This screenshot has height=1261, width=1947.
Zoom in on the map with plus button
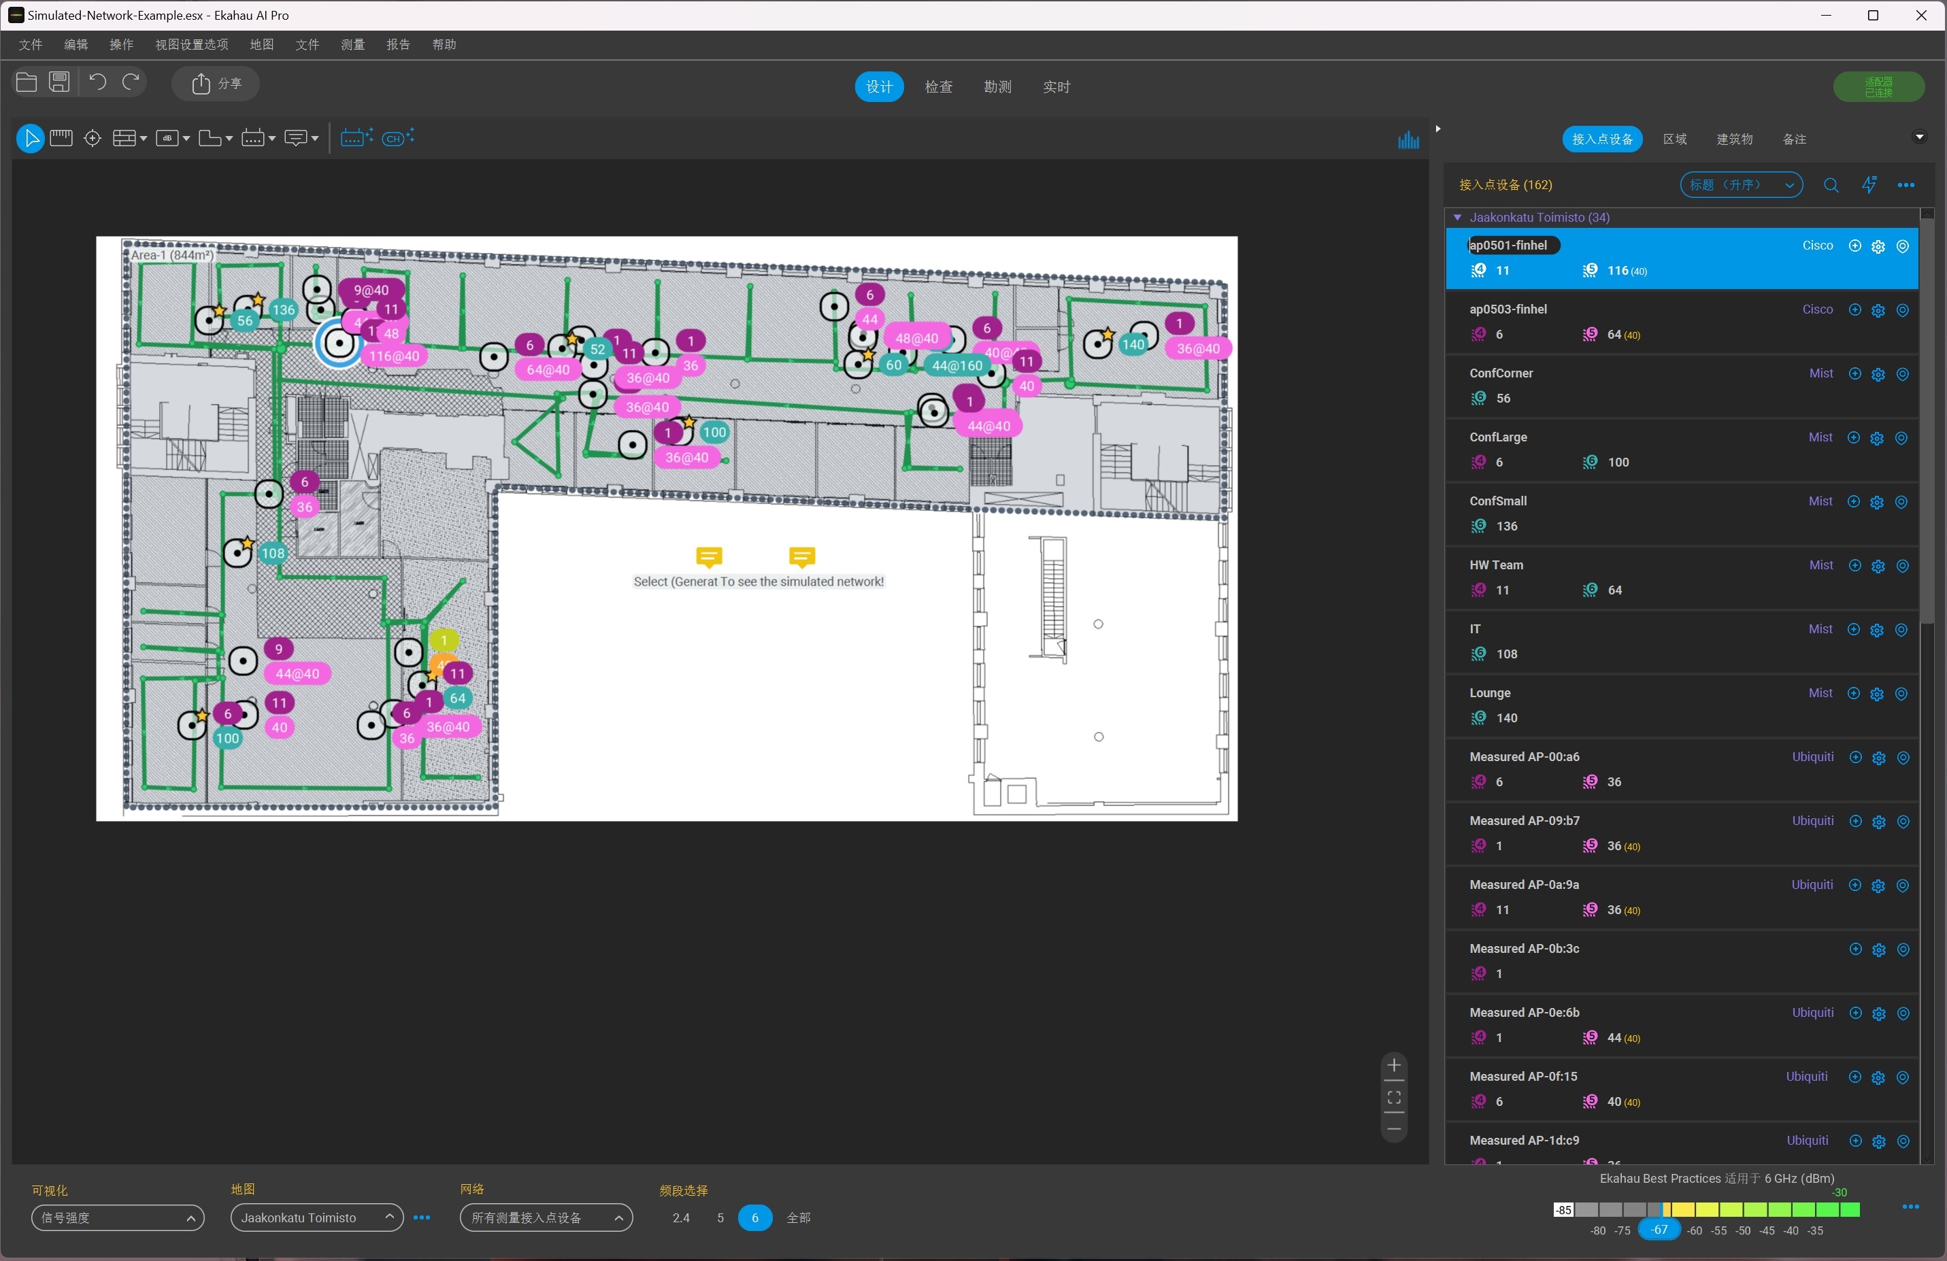click(x=1394, y=1064)
